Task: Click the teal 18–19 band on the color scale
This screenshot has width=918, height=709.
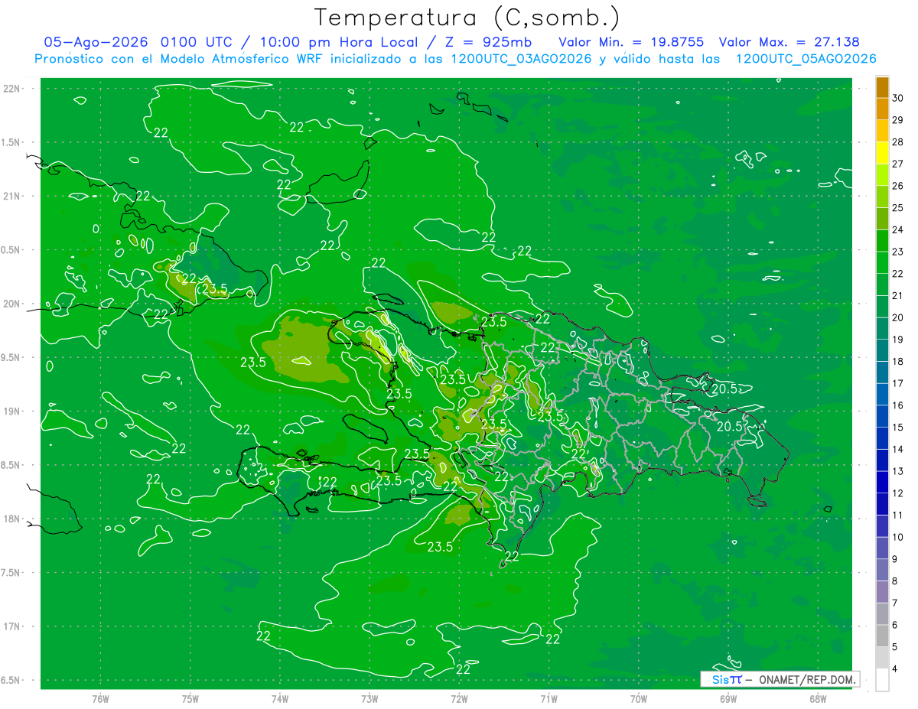Action: click(882, 350)
